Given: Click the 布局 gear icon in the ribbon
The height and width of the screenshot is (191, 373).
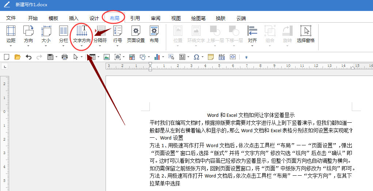Looking at the screenshot, I should click(154, 31).
